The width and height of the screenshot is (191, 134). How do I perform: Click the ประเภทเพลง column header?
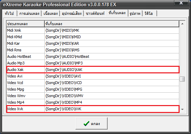tap(25, 24)
